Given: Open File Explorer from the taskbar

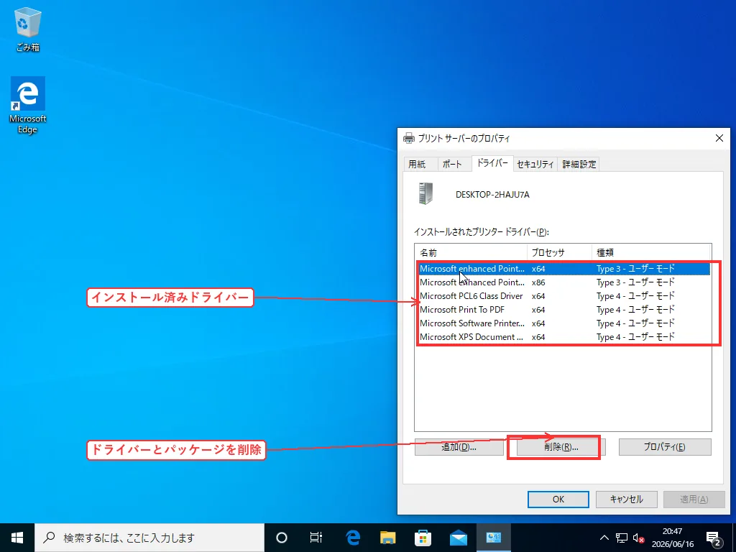Looking at the screenshot, I should tap(387, 538).
